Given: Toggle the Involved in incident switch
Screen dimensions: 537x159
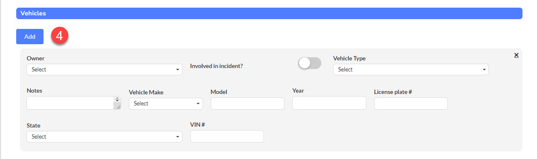Looking at the screenshot, I should tap(310, 63).
